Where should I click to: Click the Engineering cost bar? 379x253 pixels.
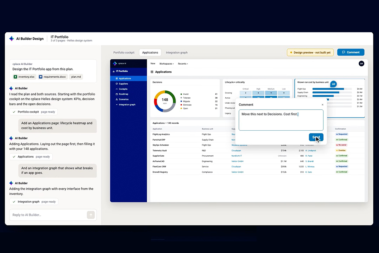point(323,96)
